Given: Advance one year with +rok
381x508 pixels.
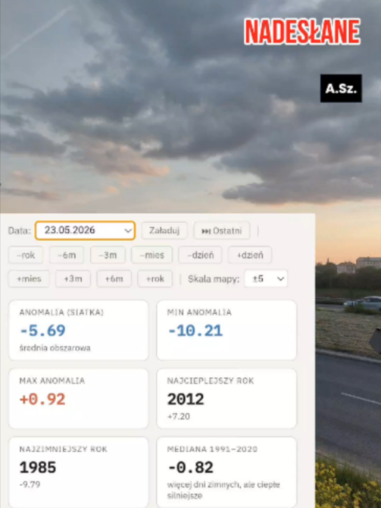Looking at the screenshot, I should [x=155, y=279].
